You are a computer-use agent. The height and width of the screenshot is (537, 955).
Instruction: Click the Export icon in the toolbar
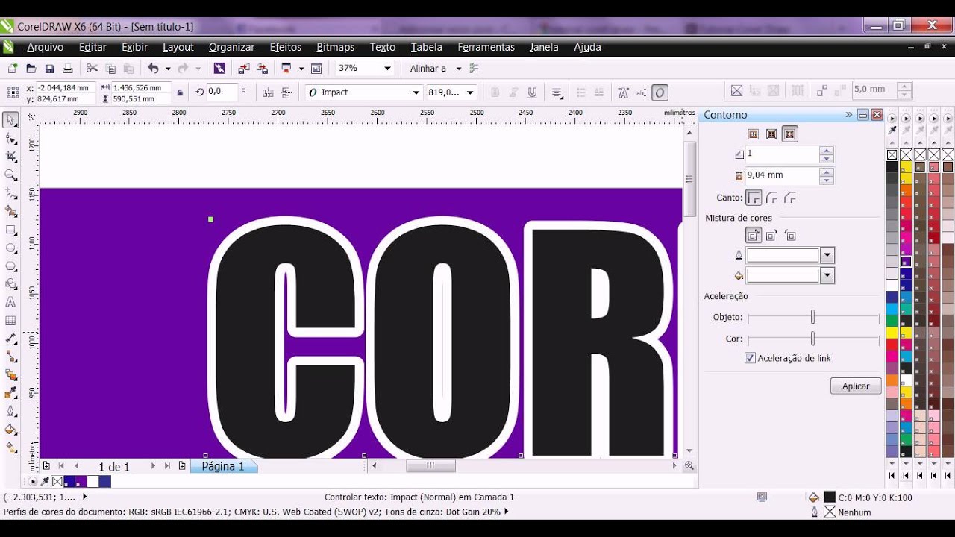(262, 68)
